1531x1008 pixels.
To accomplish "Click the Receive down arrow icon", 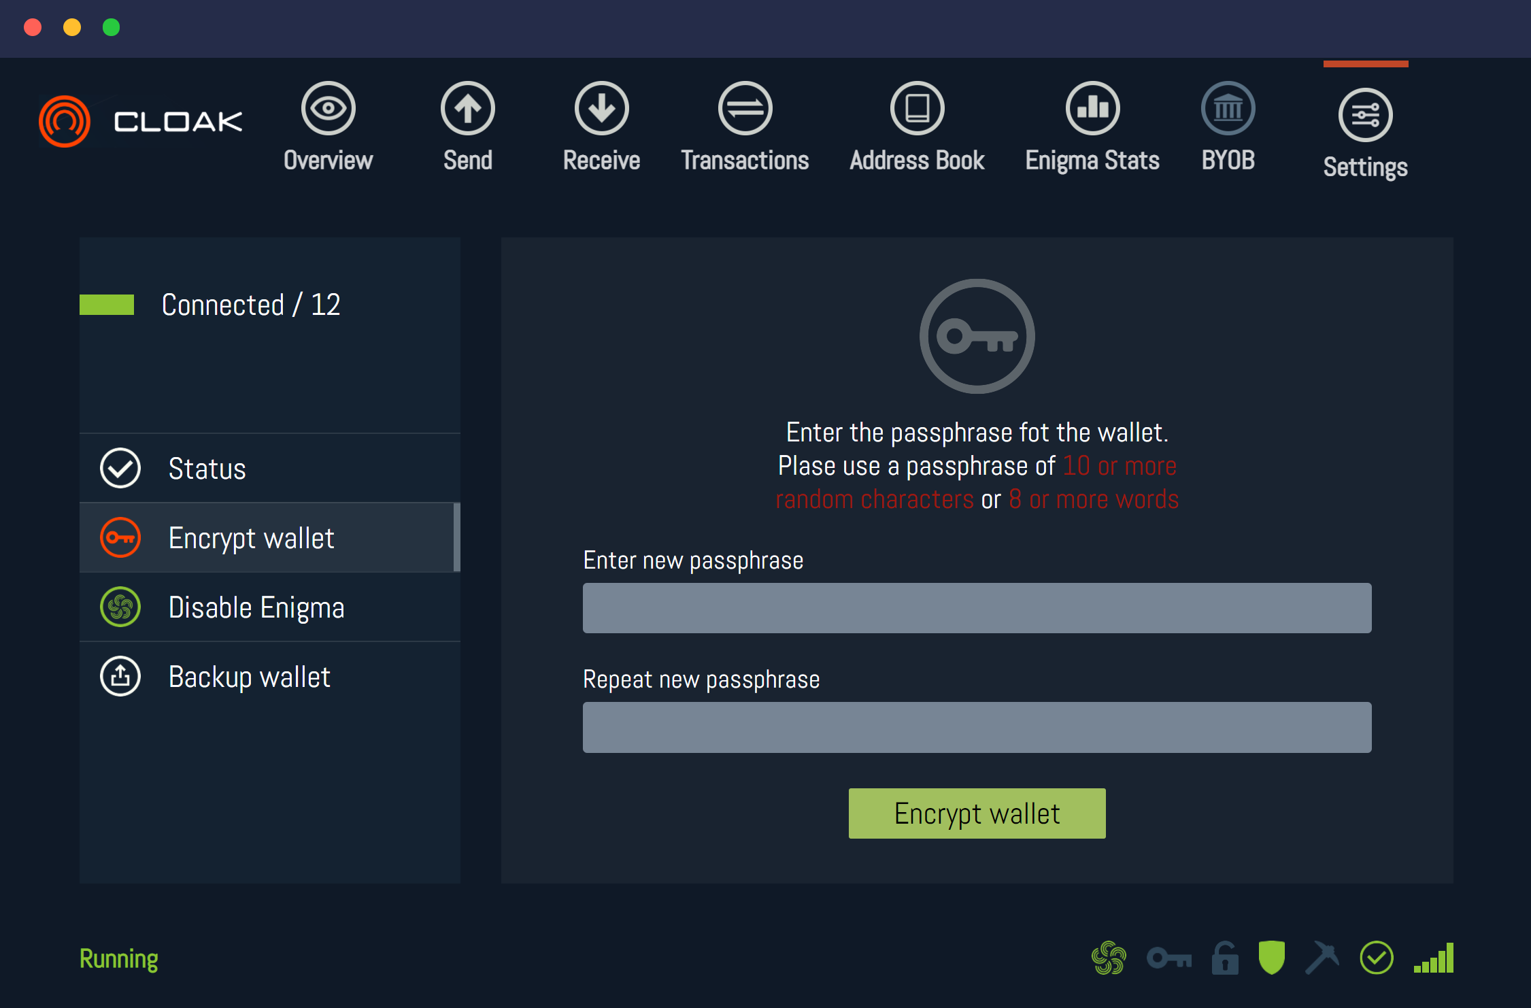I will click(x=602, y=108).
